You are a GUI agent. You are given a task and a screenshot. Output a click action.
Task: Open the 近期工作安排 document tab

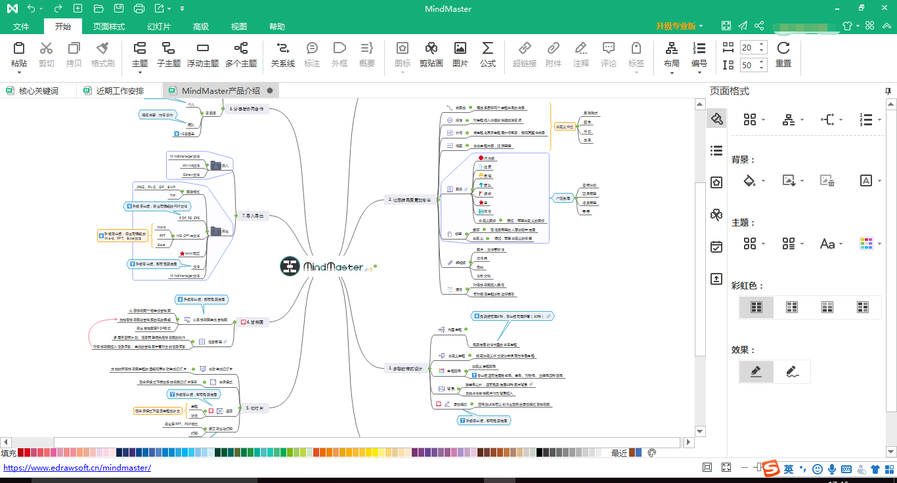[120, 91]
